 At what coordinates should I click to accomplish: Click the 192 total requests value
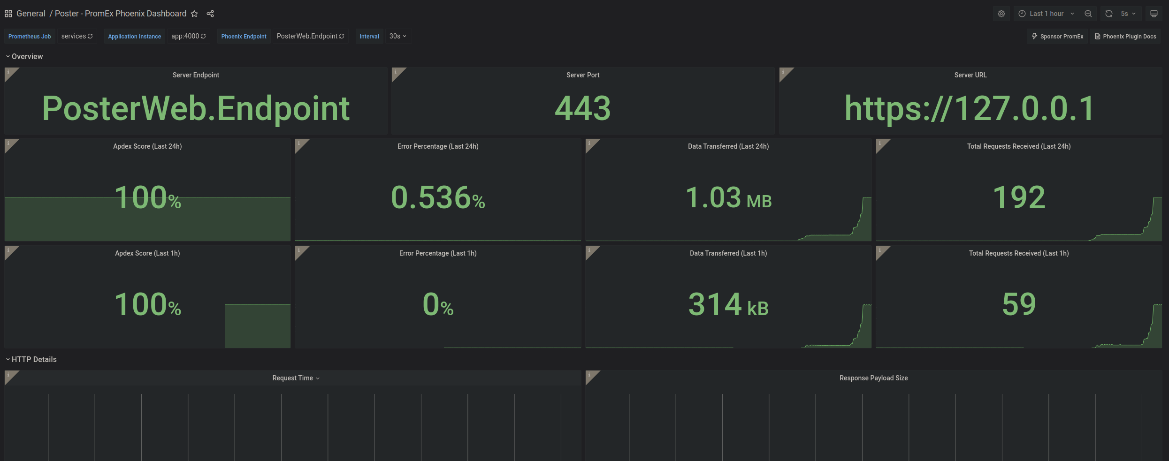pos(1019,197)
